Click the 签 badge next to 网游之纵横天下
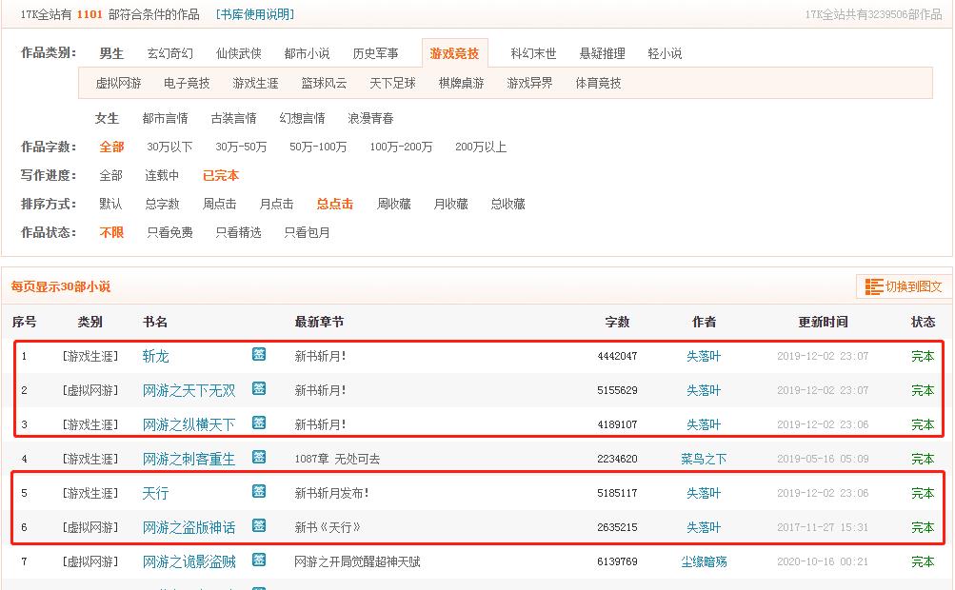The width and height of the screenshot is (955, 590). [x=259, y=423]
